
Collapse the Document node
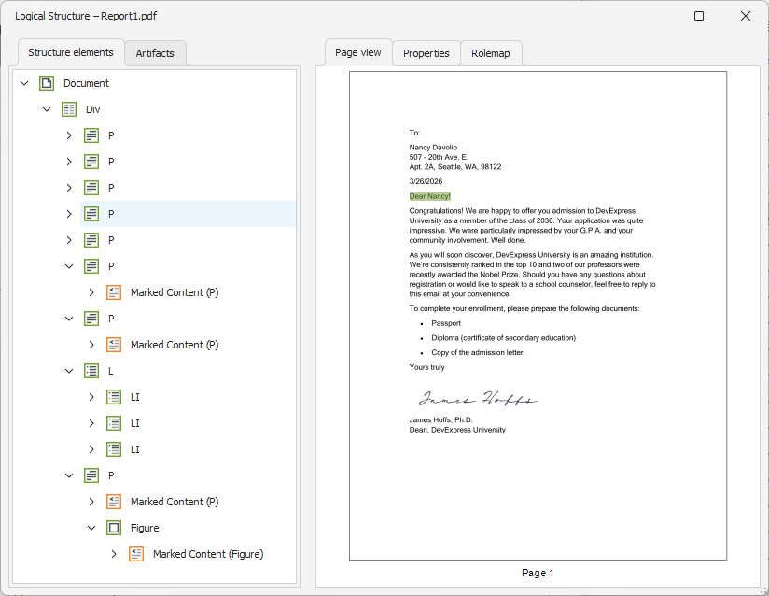point(24,83)
